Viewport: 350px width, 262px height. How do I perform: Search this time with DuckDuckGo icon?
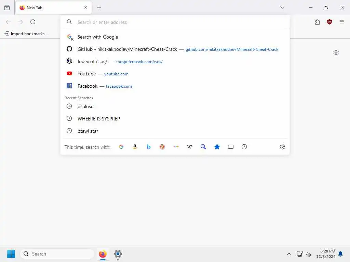tap(162, 147)
